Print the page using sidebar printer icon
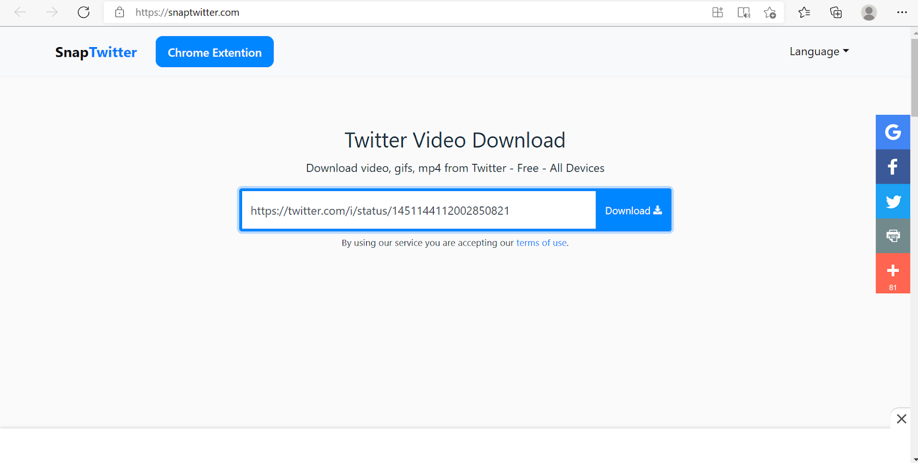Image resolution: width=918 pixels, height=463 pixels. tap(893, 236)
